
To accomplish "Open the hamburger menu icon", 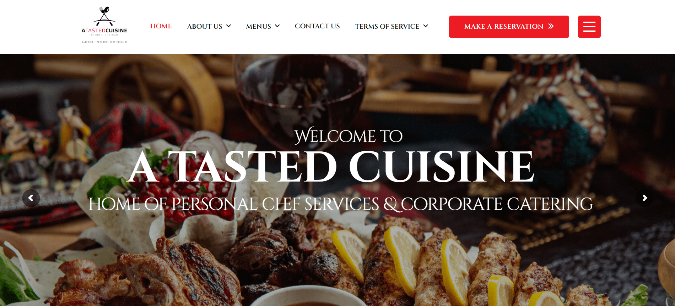I will (589, 27).
